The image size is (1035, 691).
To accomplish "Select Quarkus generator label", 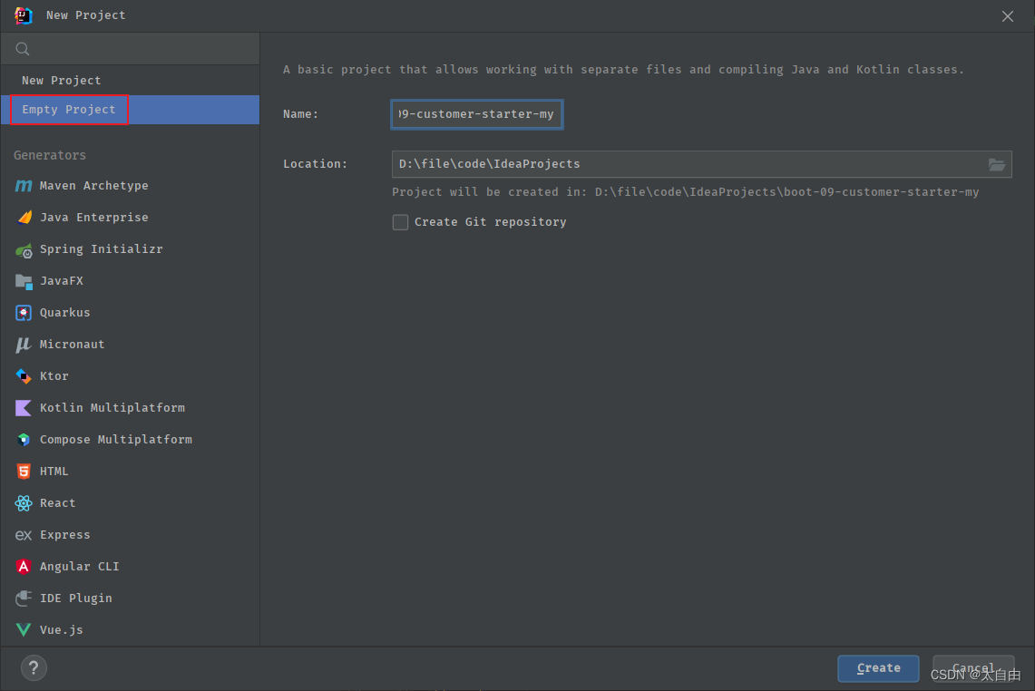I will click(64, 313).
